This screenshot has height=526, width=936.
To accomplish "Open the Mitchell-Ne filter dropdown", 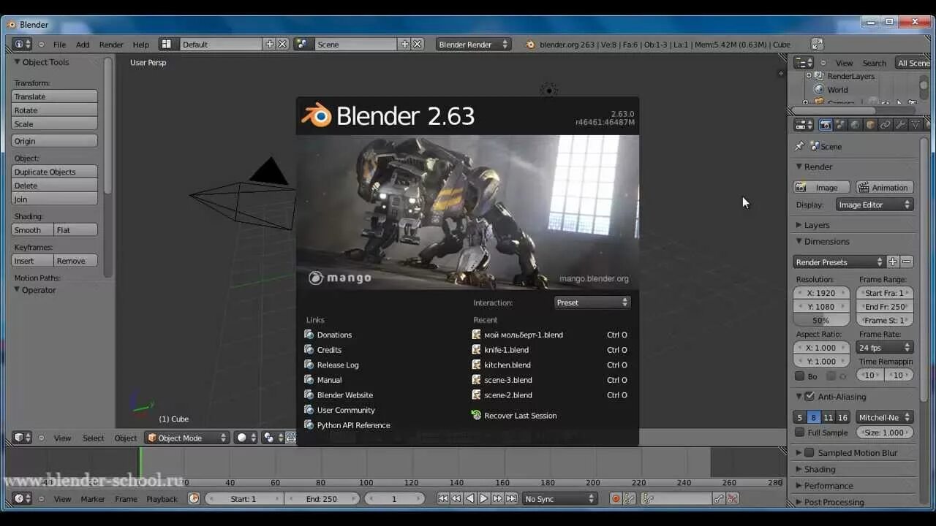I will (x=885, y=418).
